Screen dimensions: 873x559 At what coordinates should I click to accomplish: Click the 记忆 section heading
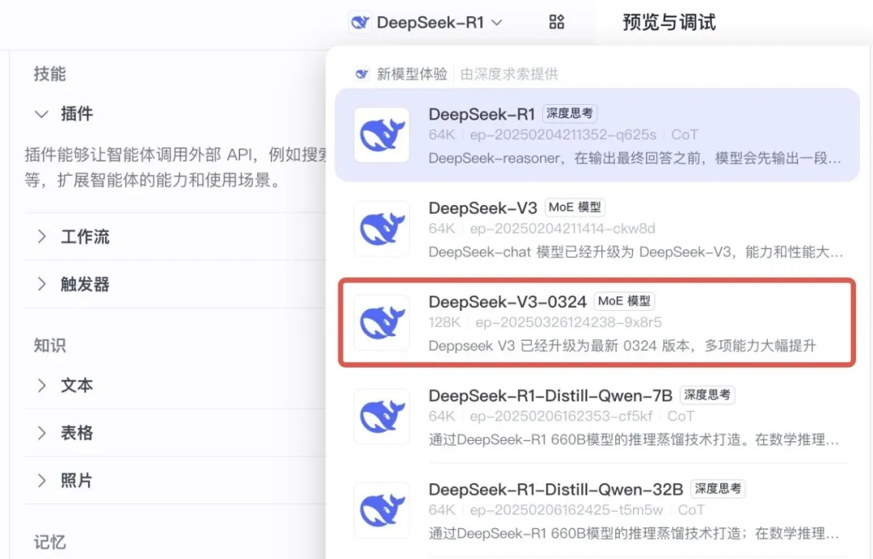[49, 542]
